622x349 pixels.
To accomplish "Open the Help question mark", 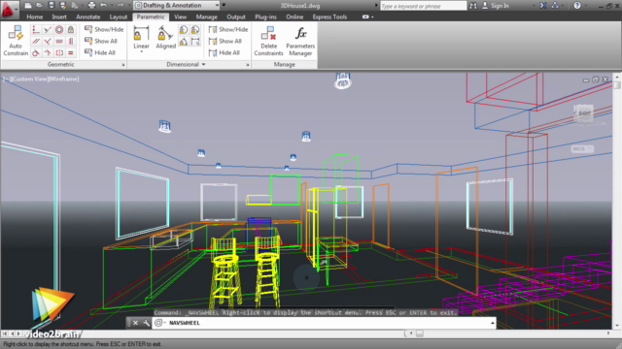I will tap(577, 6).
